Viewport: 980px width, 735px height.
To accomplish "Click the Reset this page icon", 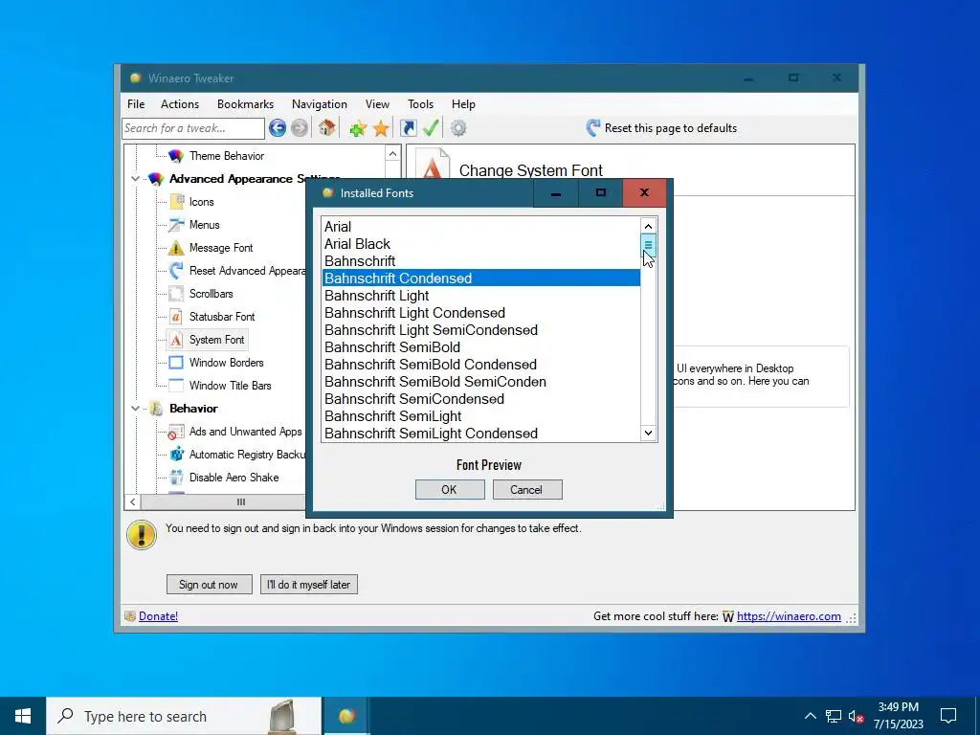I will (x=593, y=127).
